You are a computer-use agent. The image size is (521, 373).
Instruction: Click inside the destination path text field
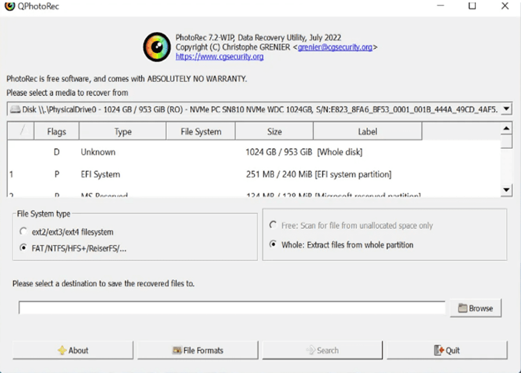(233, 307)
